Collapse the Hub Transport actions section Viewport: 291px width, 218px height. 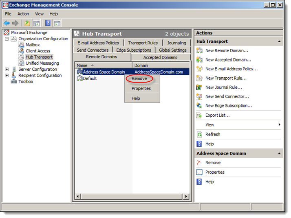click(279, 41)
